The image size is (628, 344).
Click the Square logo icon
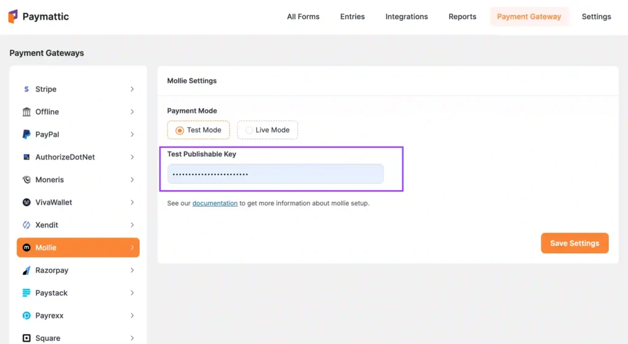pos(26,338)
